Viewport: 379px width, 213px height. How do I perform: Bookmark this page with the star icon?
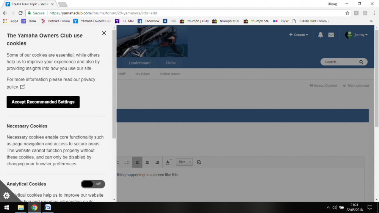tap(347, 13)
